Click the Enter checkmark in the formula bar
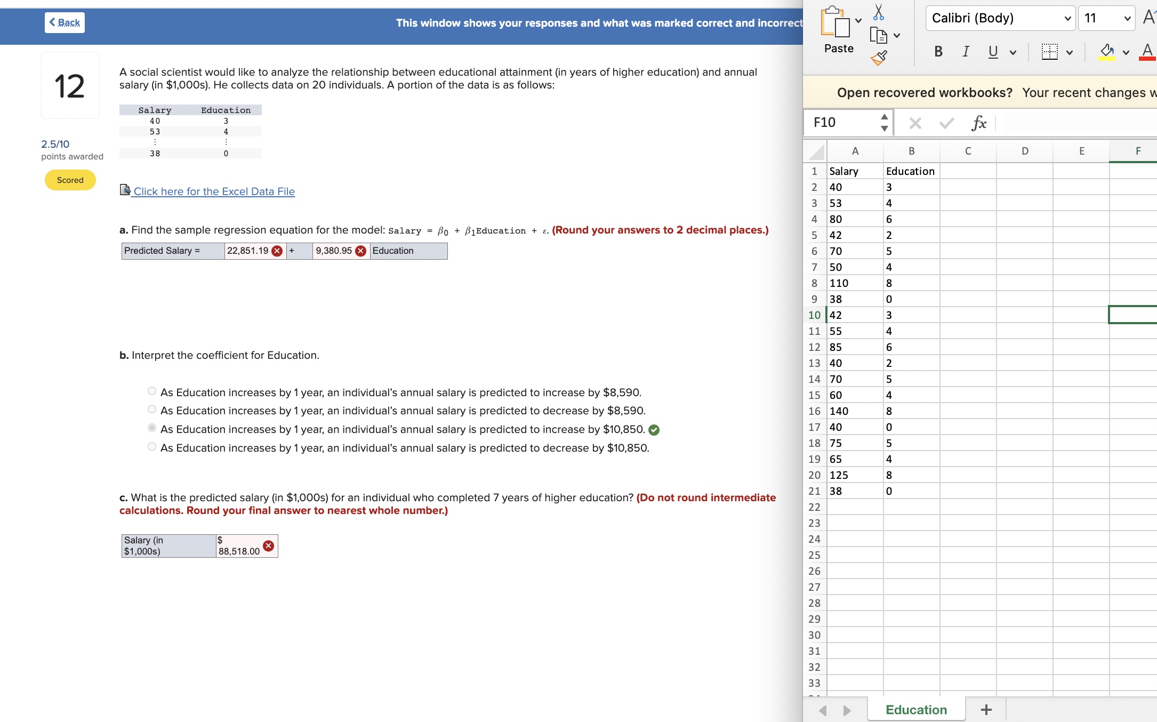The height and width of the screenshot is (722, 1157). [x=946, y=122]
